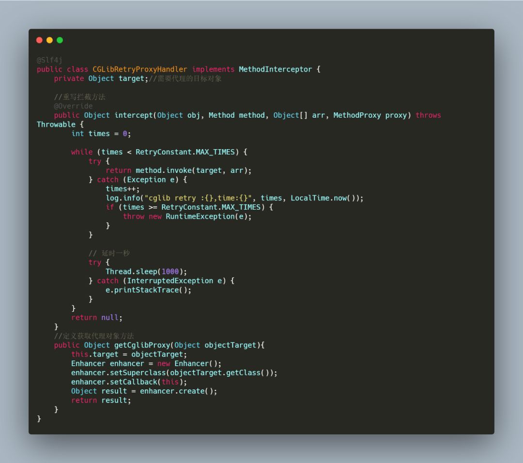This screenshot has height=463, width=523.
Task: Click 'this.target = objectTarget;' line
Action: tap(129, 355)
